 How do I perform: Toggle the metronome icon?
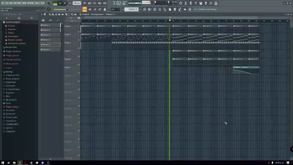coord(84,3)
